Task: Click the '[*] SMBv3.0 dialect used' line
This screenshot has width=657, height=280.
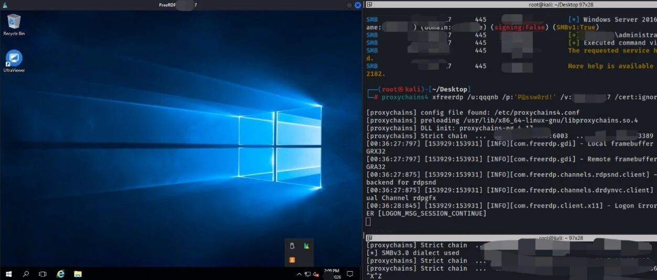Action: 412,253
